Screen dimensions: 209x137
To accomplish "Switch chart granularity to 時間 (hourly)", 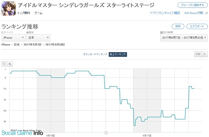I will click(198, 54).
